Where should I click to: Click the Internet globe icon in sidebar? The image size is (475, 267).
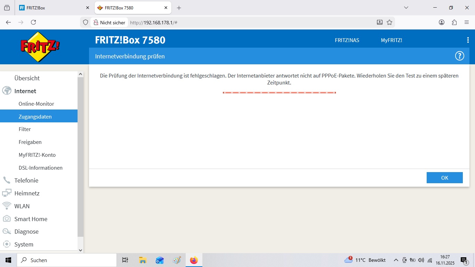point(7,91)
